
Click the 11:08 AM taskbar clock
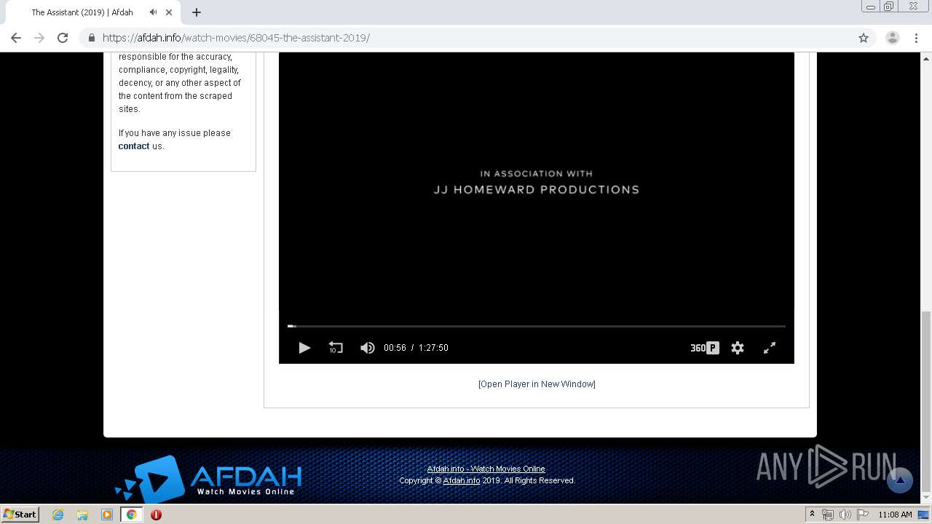pyautogui.click(x=895, y=515)
